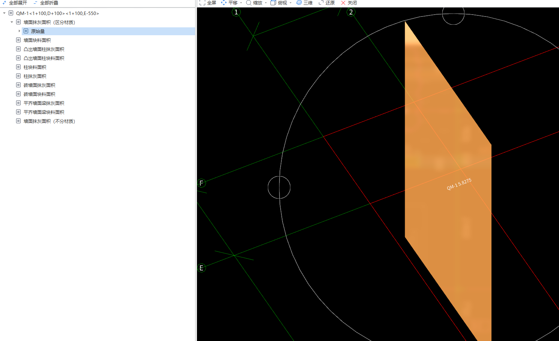Switch to the 三维 3D view

pyautogui.click(x=304, y=3)
